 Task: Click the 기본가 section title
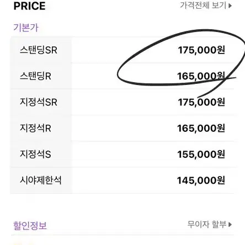pos(26,28)
